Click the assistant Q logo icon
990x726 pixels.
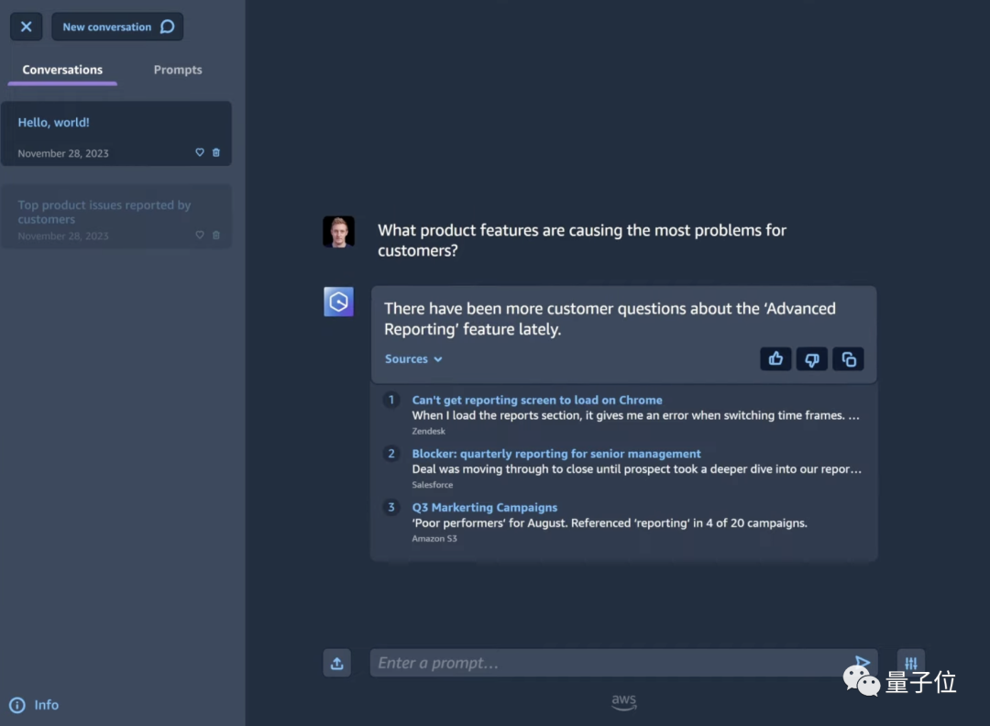pyautogui.click(x=338, y=302)
